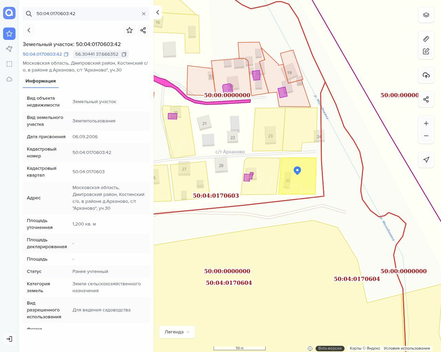Copy cadastral number 50:04:0170603:42
This screenshot has width=441, height=352.
pos(66,54)
